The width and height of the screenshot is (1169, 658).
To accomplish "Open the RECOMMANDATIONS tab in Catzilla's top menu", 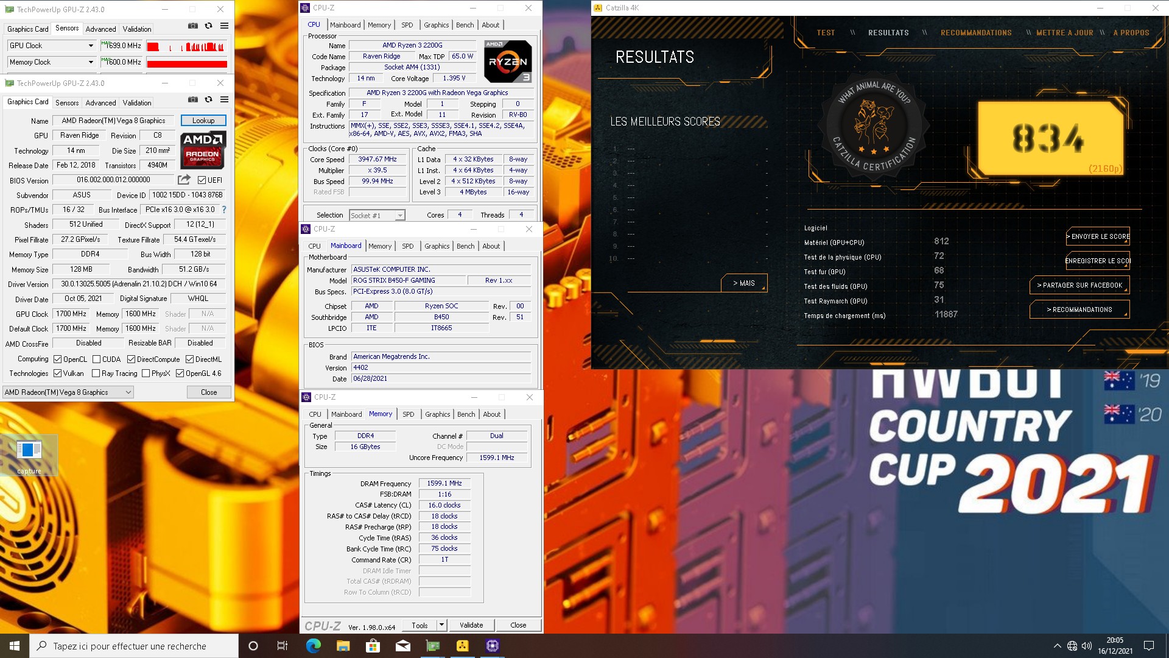I will tap(976, 33).
